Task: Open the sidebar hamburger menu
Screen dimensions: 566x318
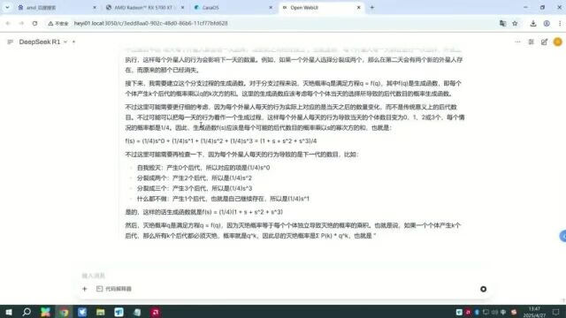Action: pos(10,42)
